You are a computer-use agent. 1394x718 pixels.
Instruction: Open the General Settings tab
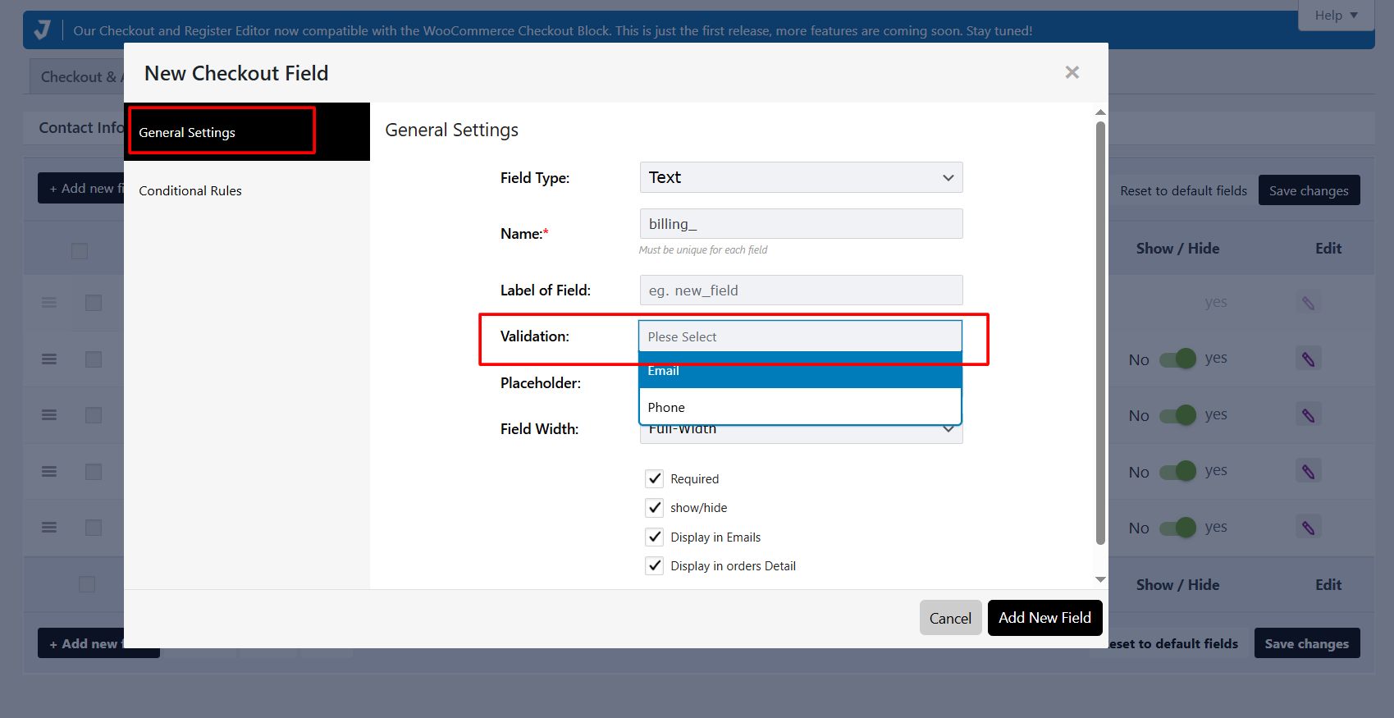[187, 132]
